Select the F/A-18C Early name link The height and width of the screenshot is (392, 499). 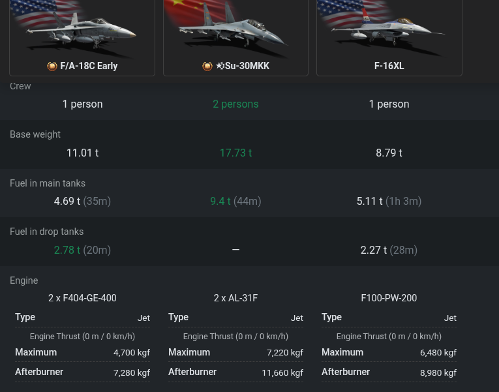[89, 66]
